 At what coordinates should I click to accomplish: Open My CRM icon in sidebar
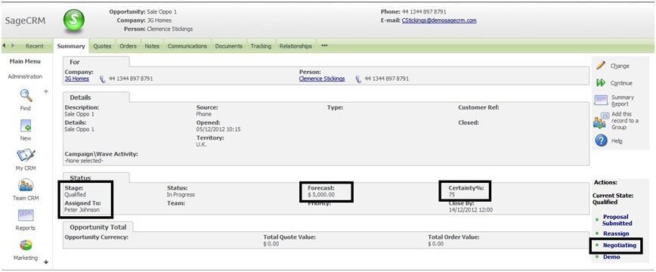point(26,155)
